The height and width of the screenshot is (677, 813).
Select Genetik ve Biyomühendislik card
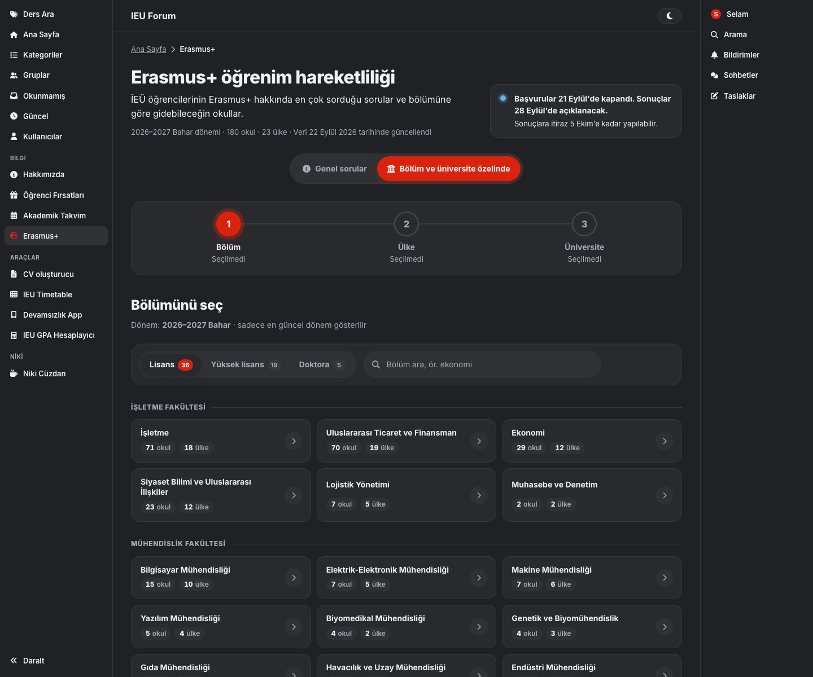pyautogui.click(x=592, y=627)
